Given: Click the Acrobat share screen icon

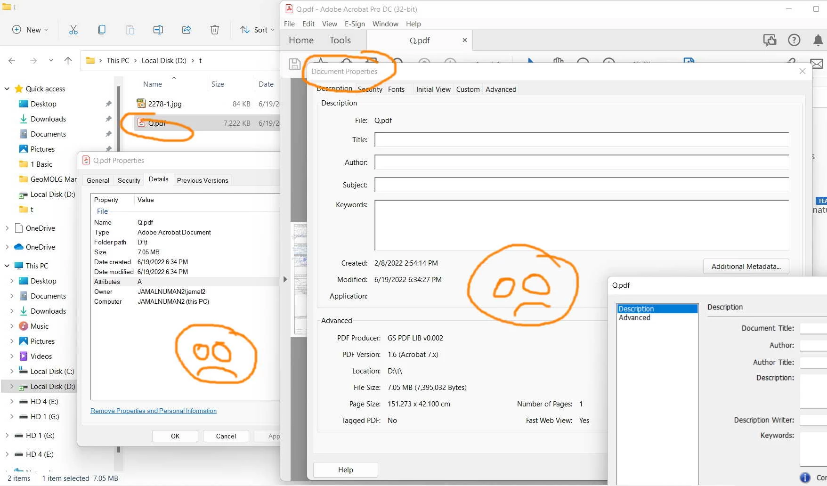Looking at the screenshot, I should tap(770, 40).
